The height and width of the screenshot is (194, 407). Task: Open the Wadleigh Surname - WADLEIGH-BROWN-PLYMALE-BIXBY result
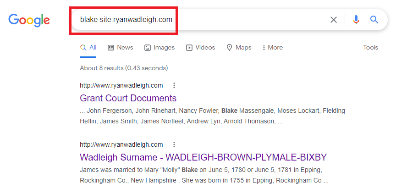(x=203, y=157)
